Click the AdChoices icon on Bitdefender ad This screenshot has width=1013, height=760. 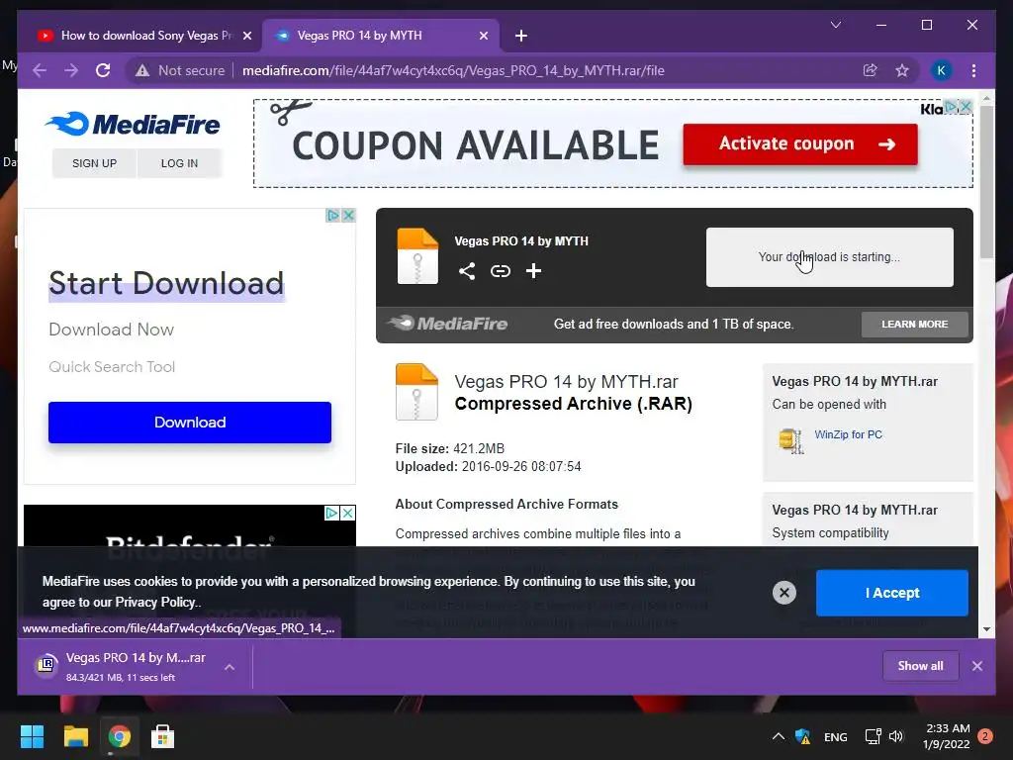click(x=331, y=514)
